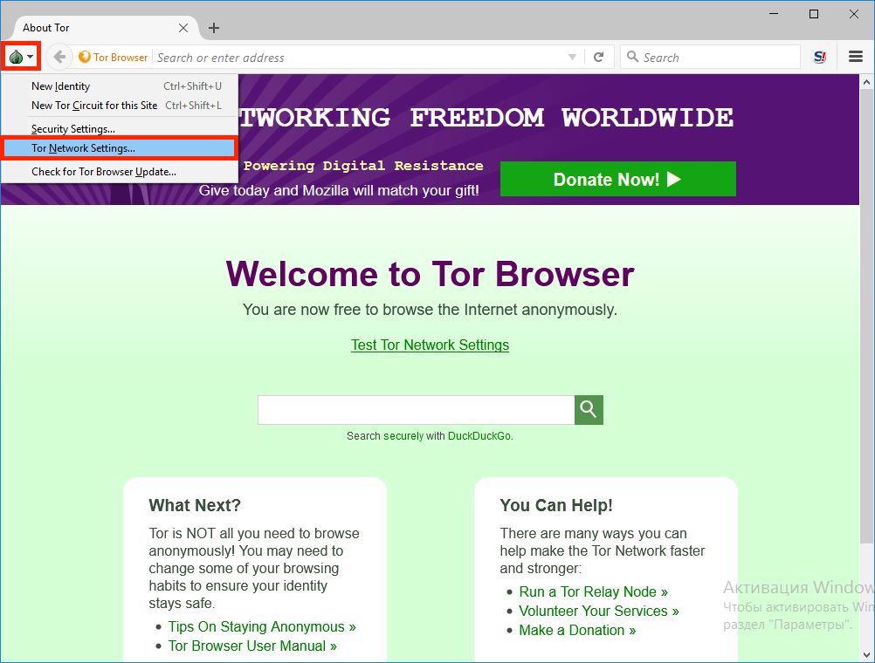Image resolution: width=875 pixels, height=663 pixels.
Task: Click the You Can Help! heading
Action: tap(555, 505)
